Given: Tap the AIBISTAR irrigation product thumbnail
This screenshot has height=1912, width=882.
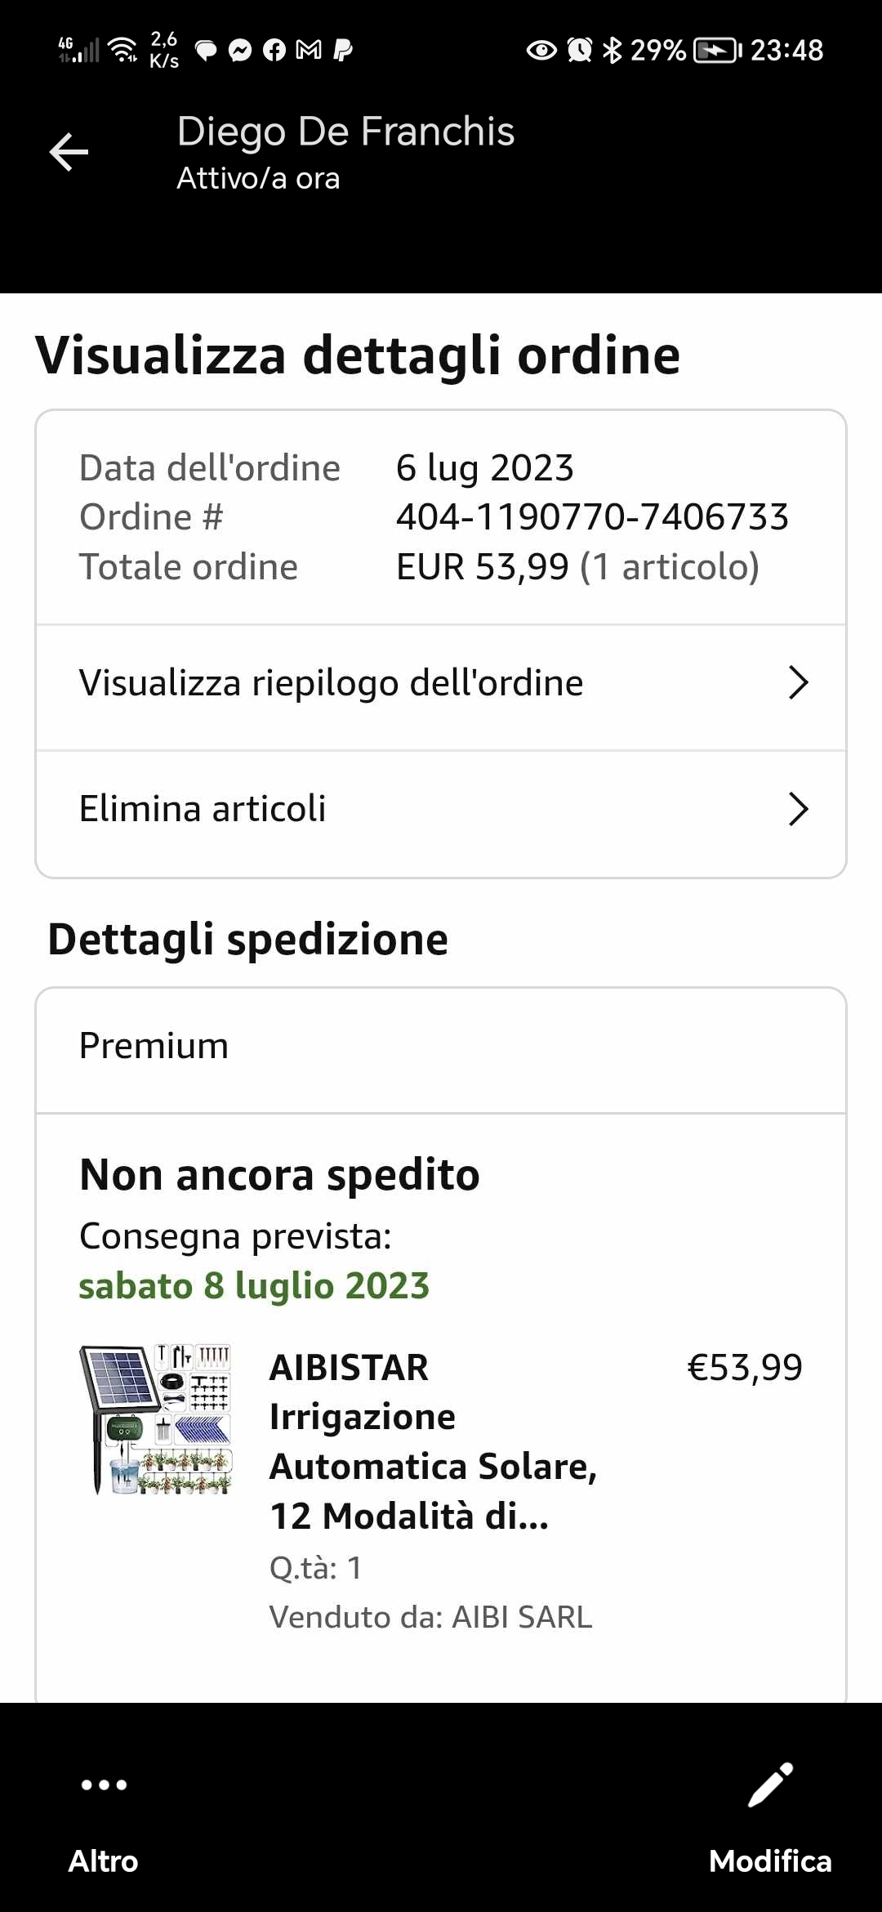Looking at the screenshot, I should [x=156, y=1419].
